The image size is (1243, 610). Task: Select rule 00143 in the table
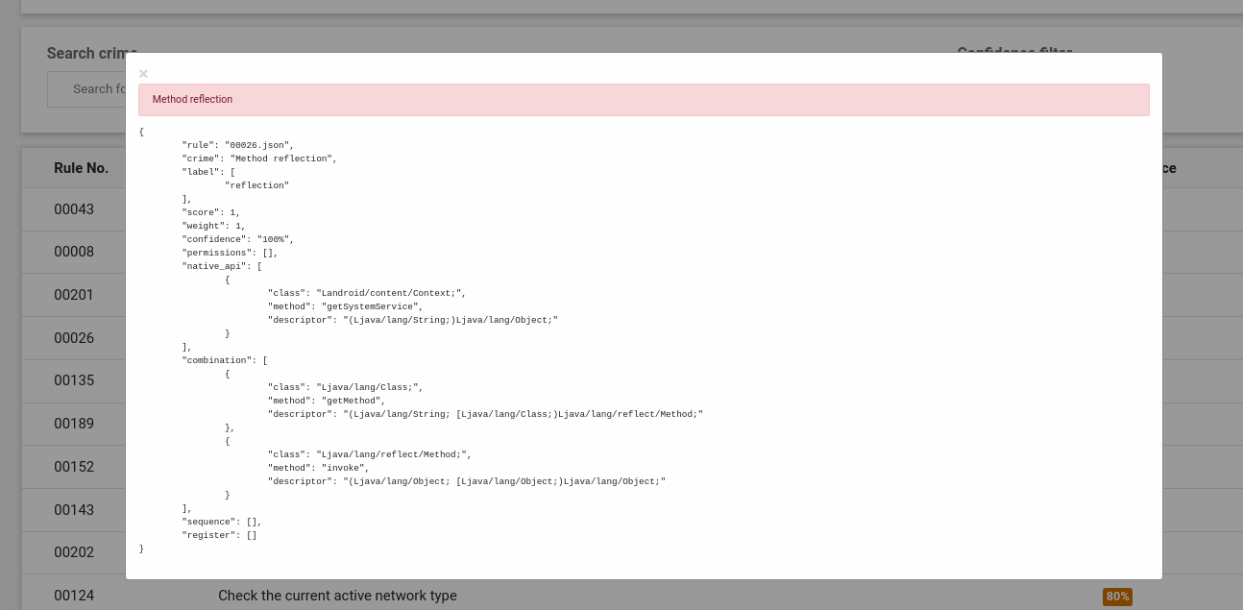click(x=74, y=510)
